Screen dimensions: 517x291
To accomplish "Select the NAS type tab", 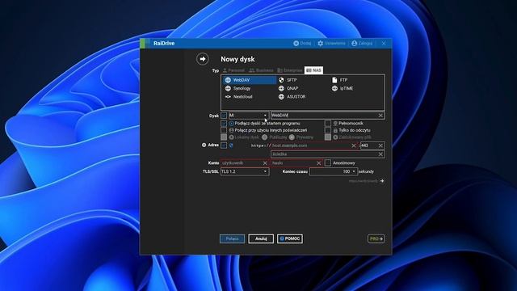I will pos(313,70).
